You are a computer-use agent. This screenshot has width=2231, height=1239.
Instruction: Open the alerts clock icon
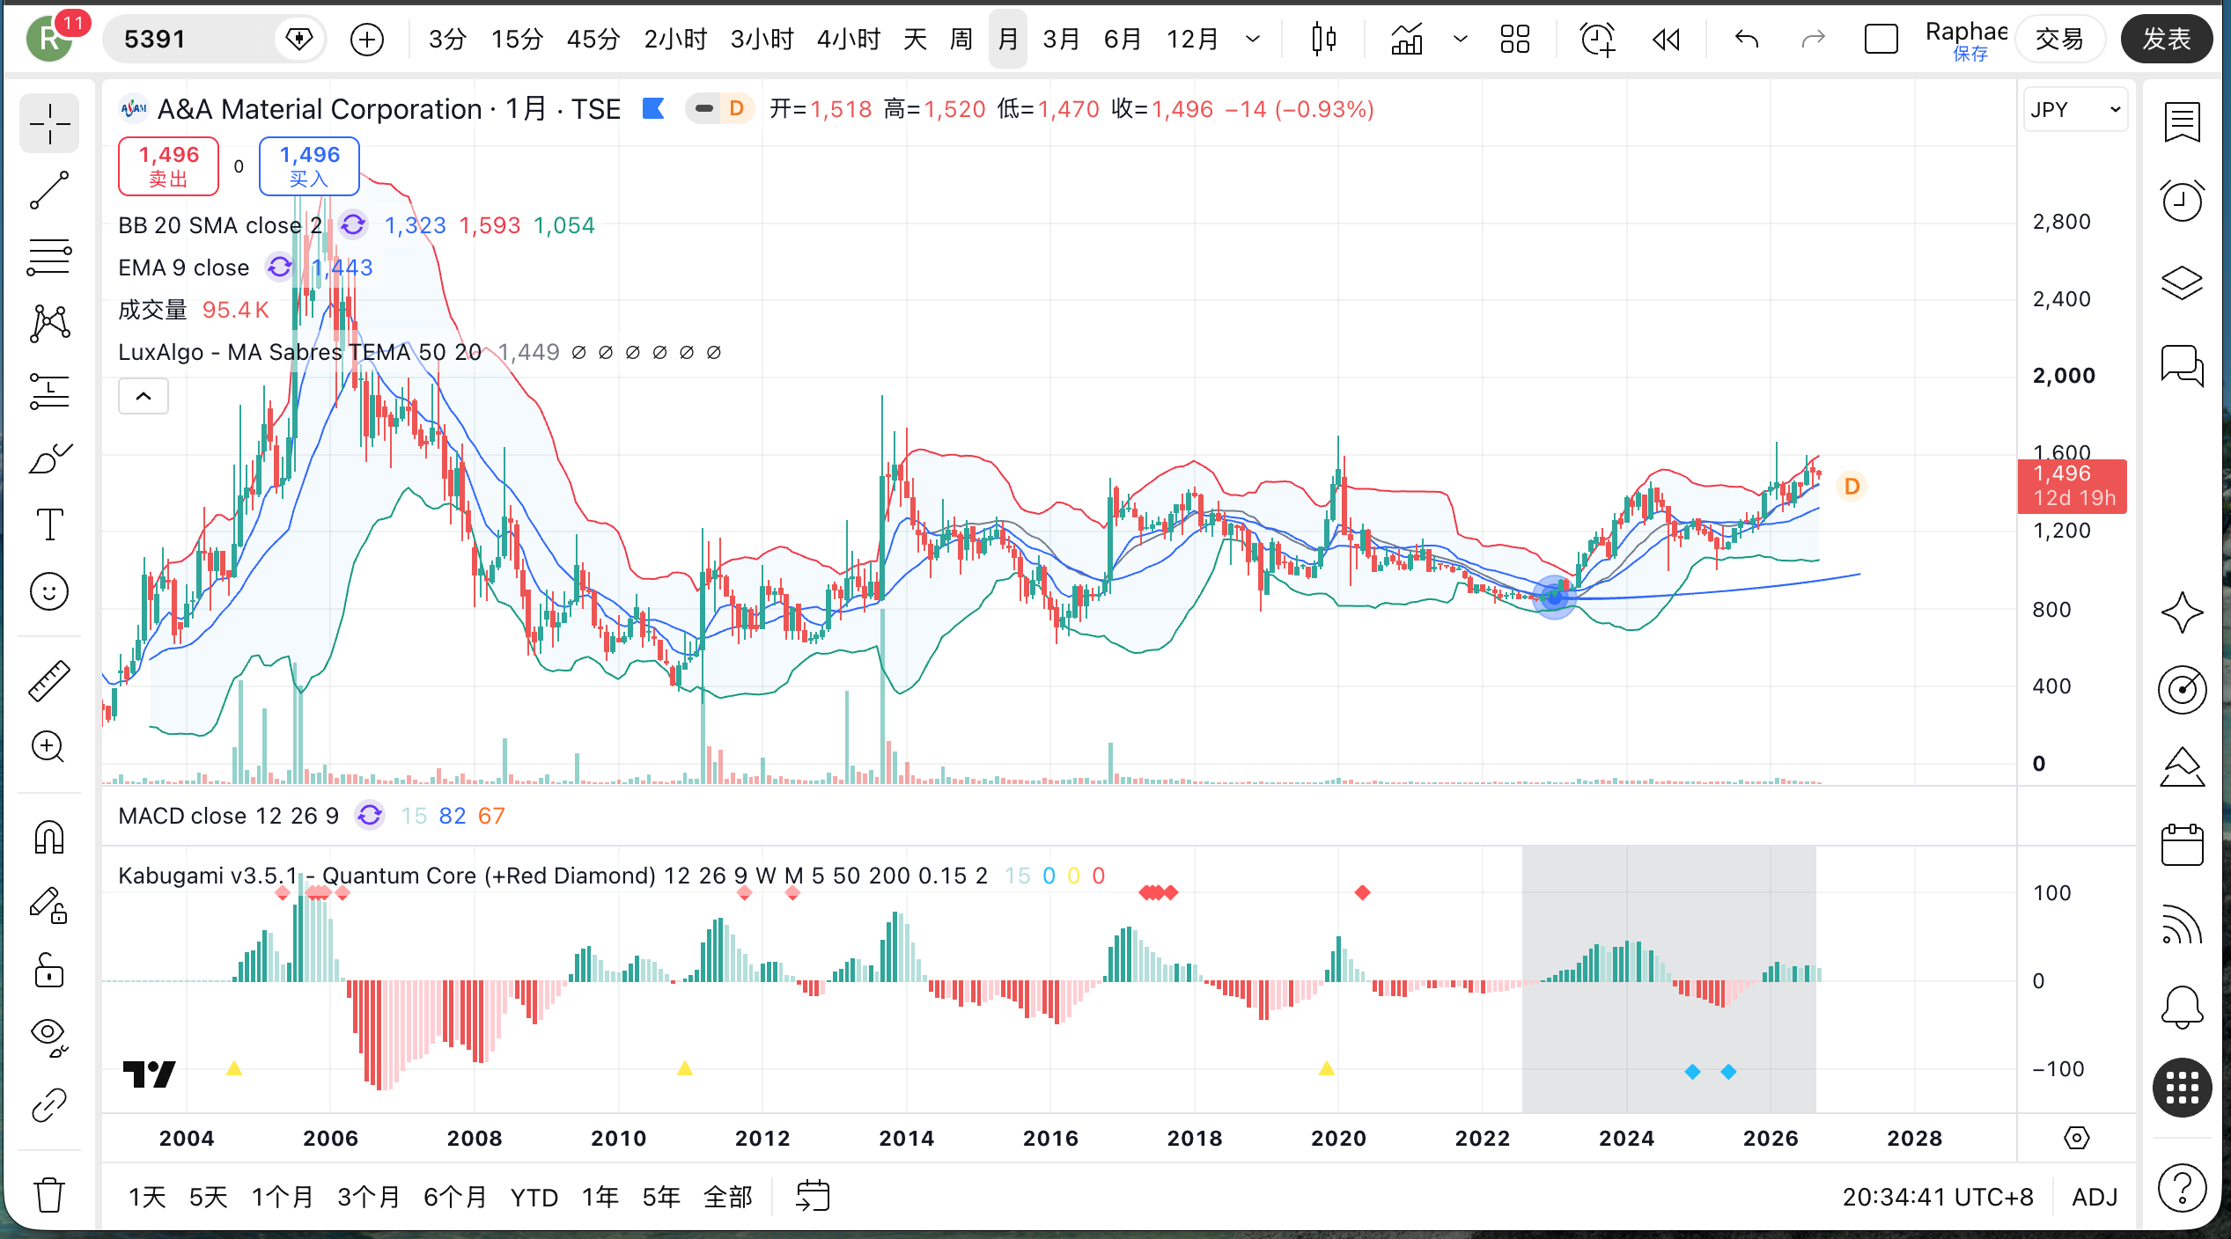(x=2182, y=201)
